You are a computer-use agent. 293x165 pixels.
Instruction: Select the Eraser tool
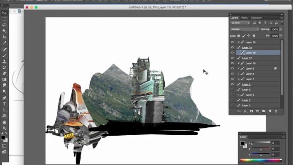pos(4,73)
